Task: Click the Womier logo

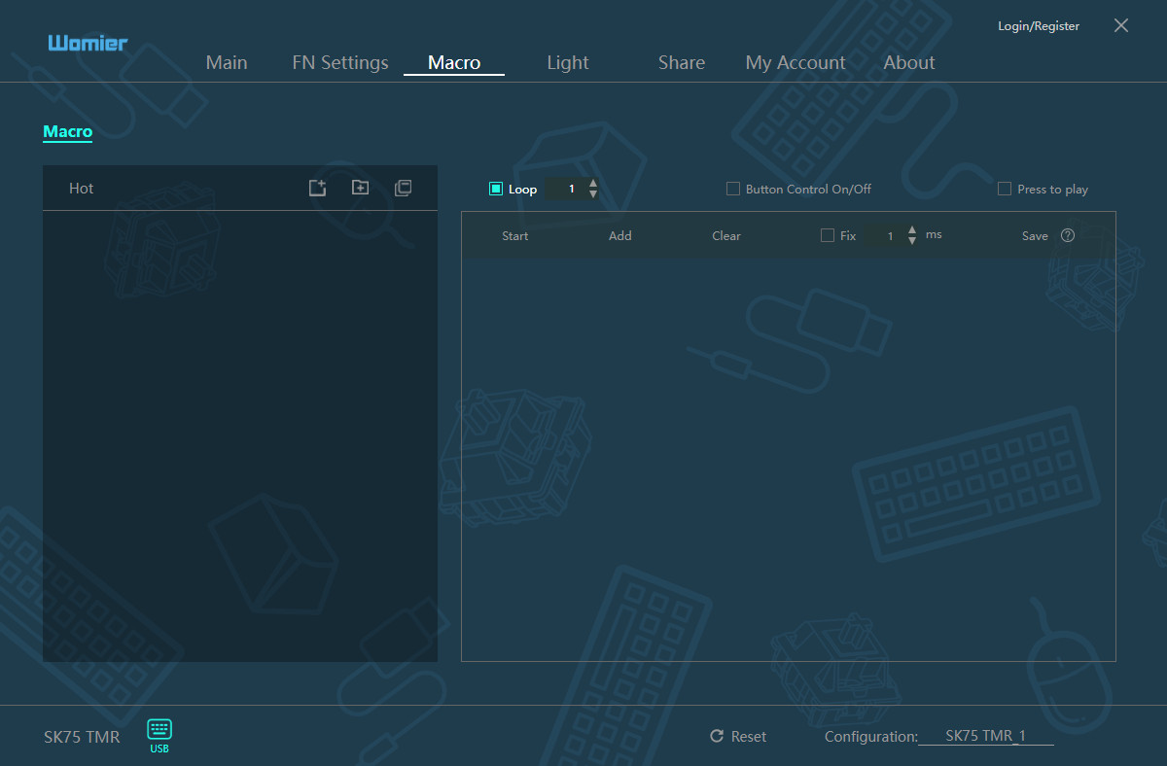Action: click(x=88, y=43)
